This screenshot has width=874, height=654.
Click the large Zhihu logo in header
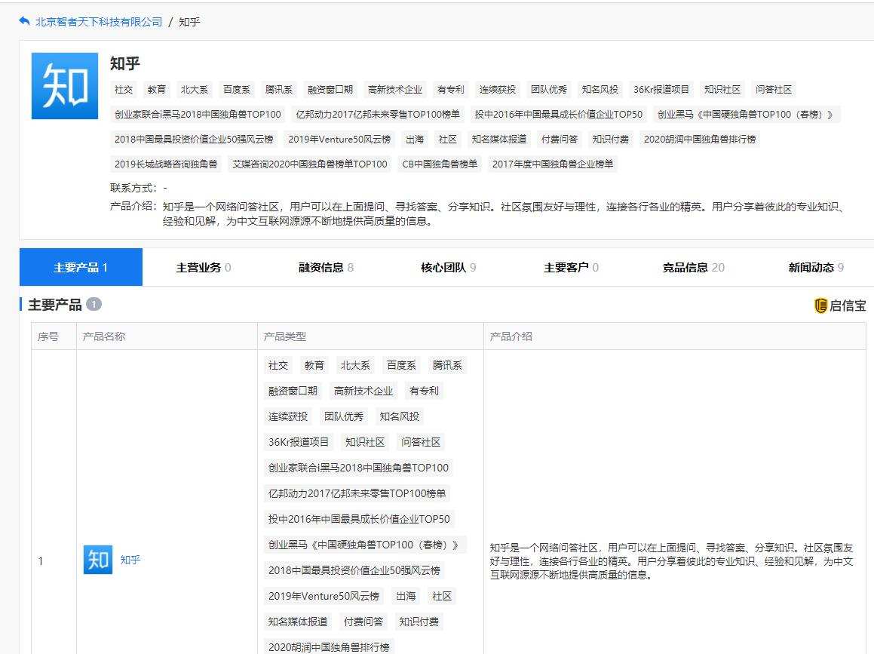65,86
